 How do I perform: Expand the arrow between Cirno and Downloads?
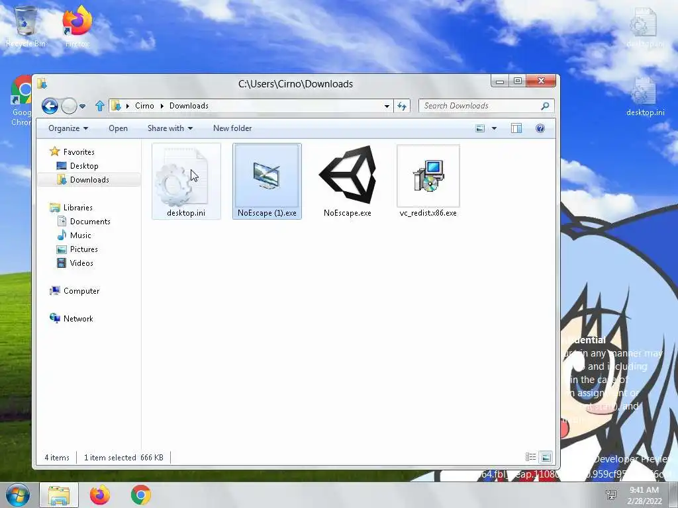tap(162, 106)
